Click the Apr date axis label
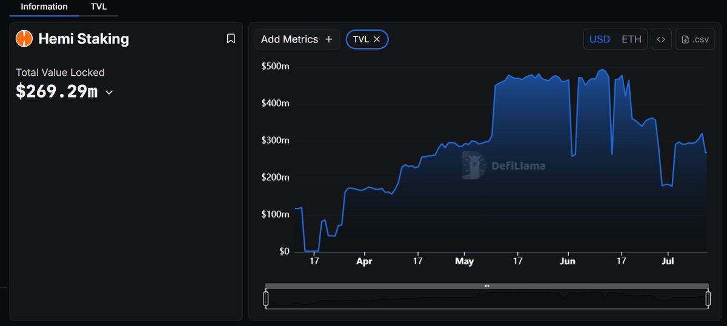This screenshot has height=326, width=727. pyautogui.click(x=364, y=262)
